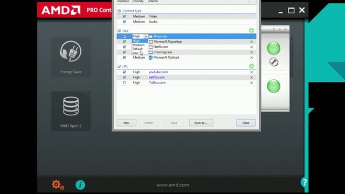Open the teal info icon
345x194 pixels.
coord(80,185)
